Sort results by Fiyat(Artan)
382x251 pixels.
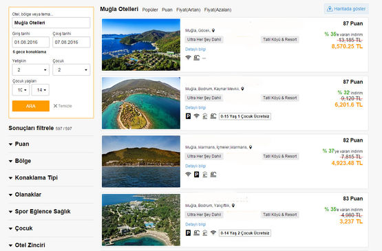[189, 10]
